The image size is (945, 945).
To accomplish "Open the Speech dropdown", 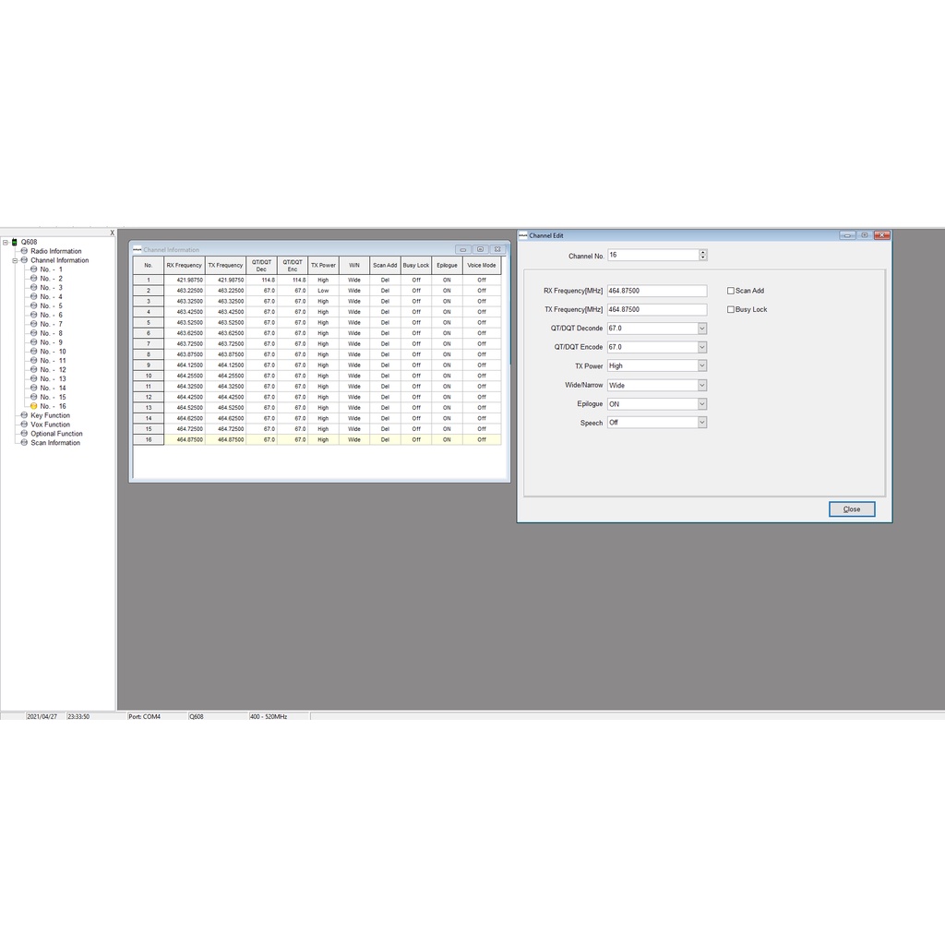I will point(702,423).
